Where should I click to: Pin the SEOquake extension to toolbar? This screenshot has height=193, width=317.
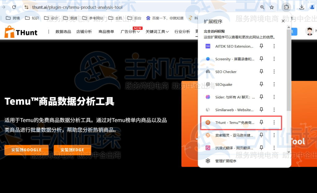point(261,84)
